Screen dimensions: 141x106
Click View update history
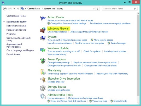point(57,54)
